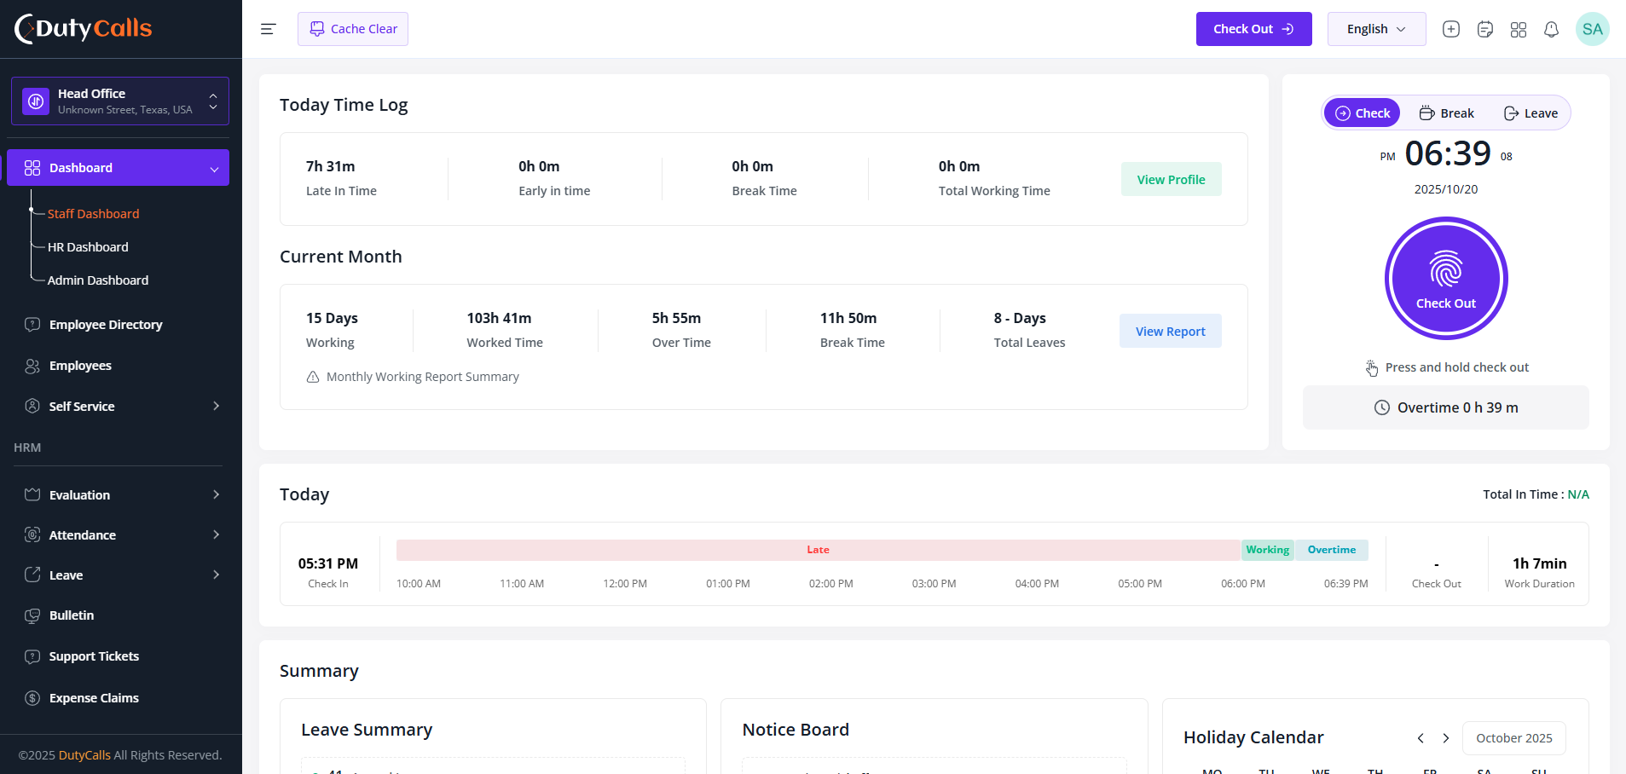Screen dimensions: 1626x774
Task: Click the fingerprint Check Out circle
Action: point(1446,278)
